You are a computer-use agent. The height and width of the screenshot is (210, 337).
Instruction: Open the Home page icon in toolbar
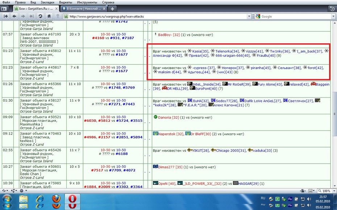tap(49, 16)
